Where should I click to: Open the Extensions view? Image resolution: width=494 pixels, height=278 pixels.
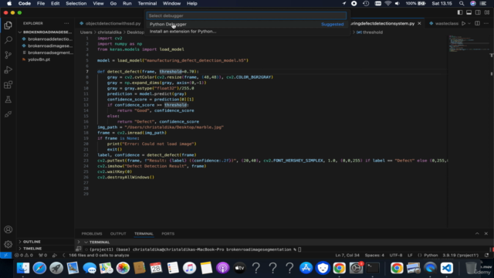point(8,84)
